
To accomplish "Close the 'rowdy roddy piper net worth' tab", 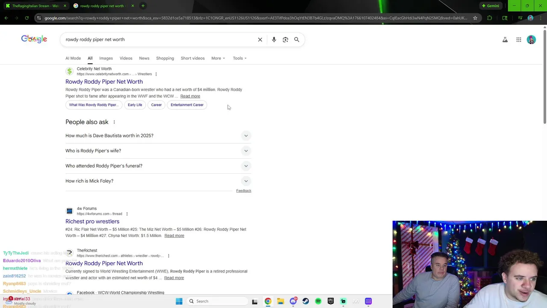I will (x=132, y=6).
